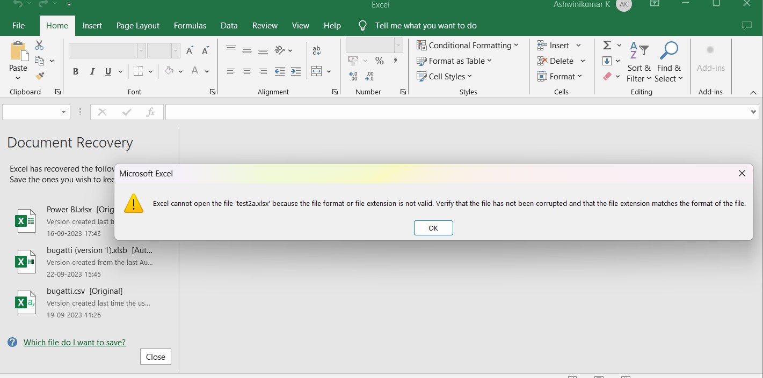
Task: Toggle Bold formatting
Action: tap(76, 71)
